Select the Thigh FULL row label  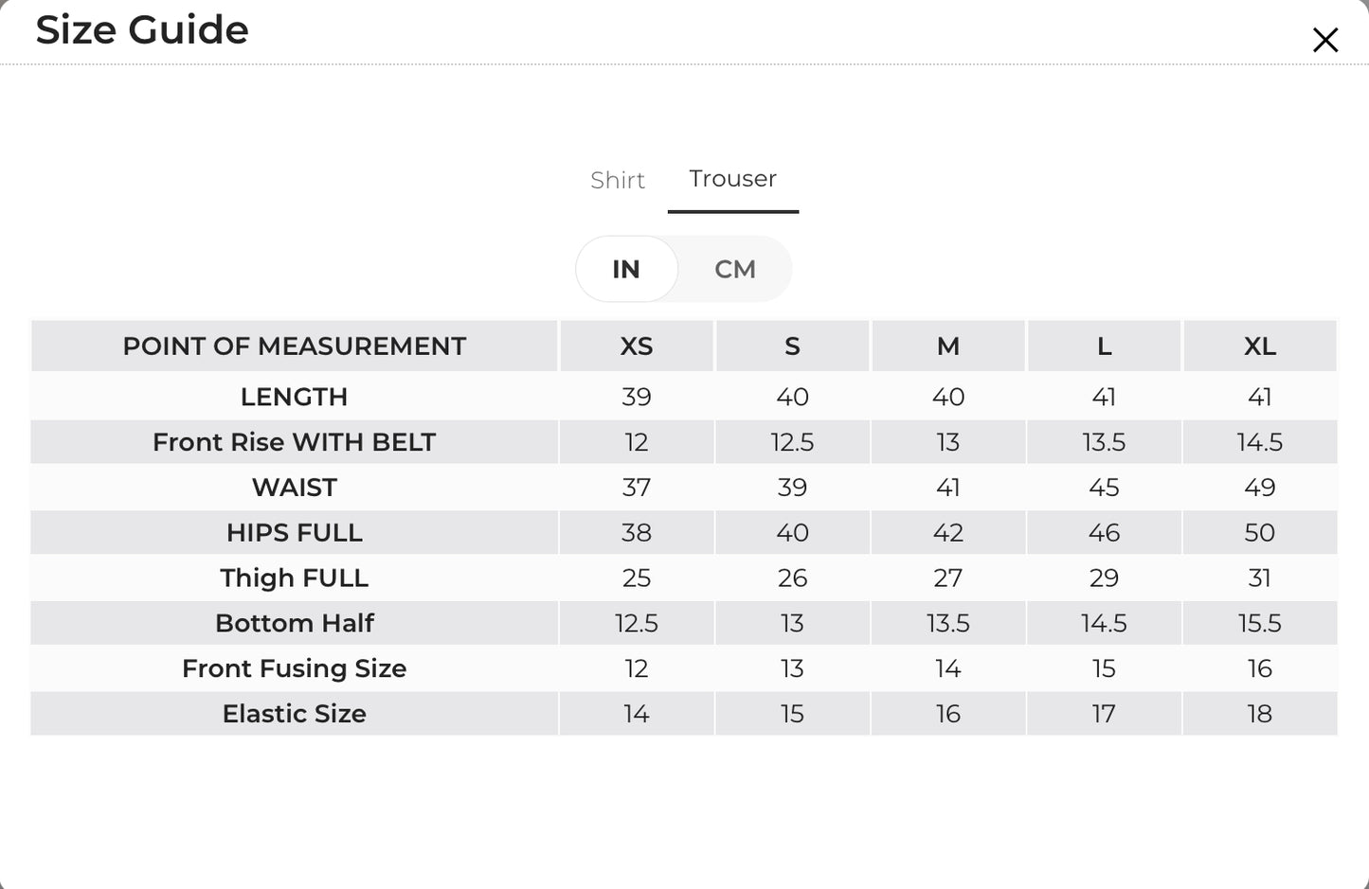coord(295,578)
